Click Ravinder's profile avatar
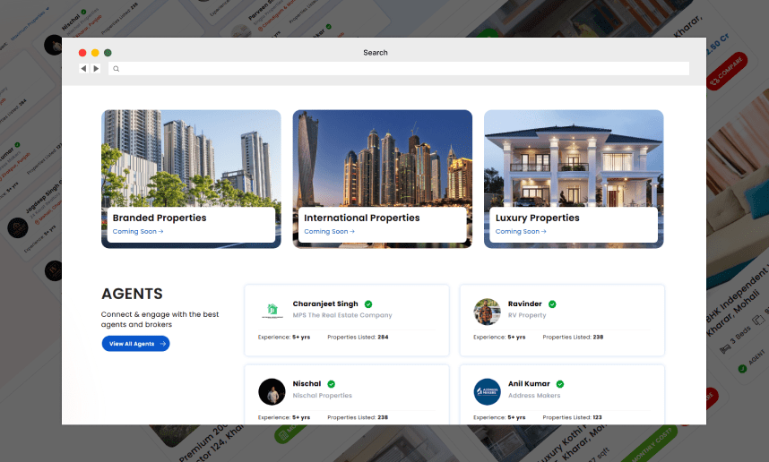Image resolution: width=769 pixels, height=462 pixels. tap(487, 311)
